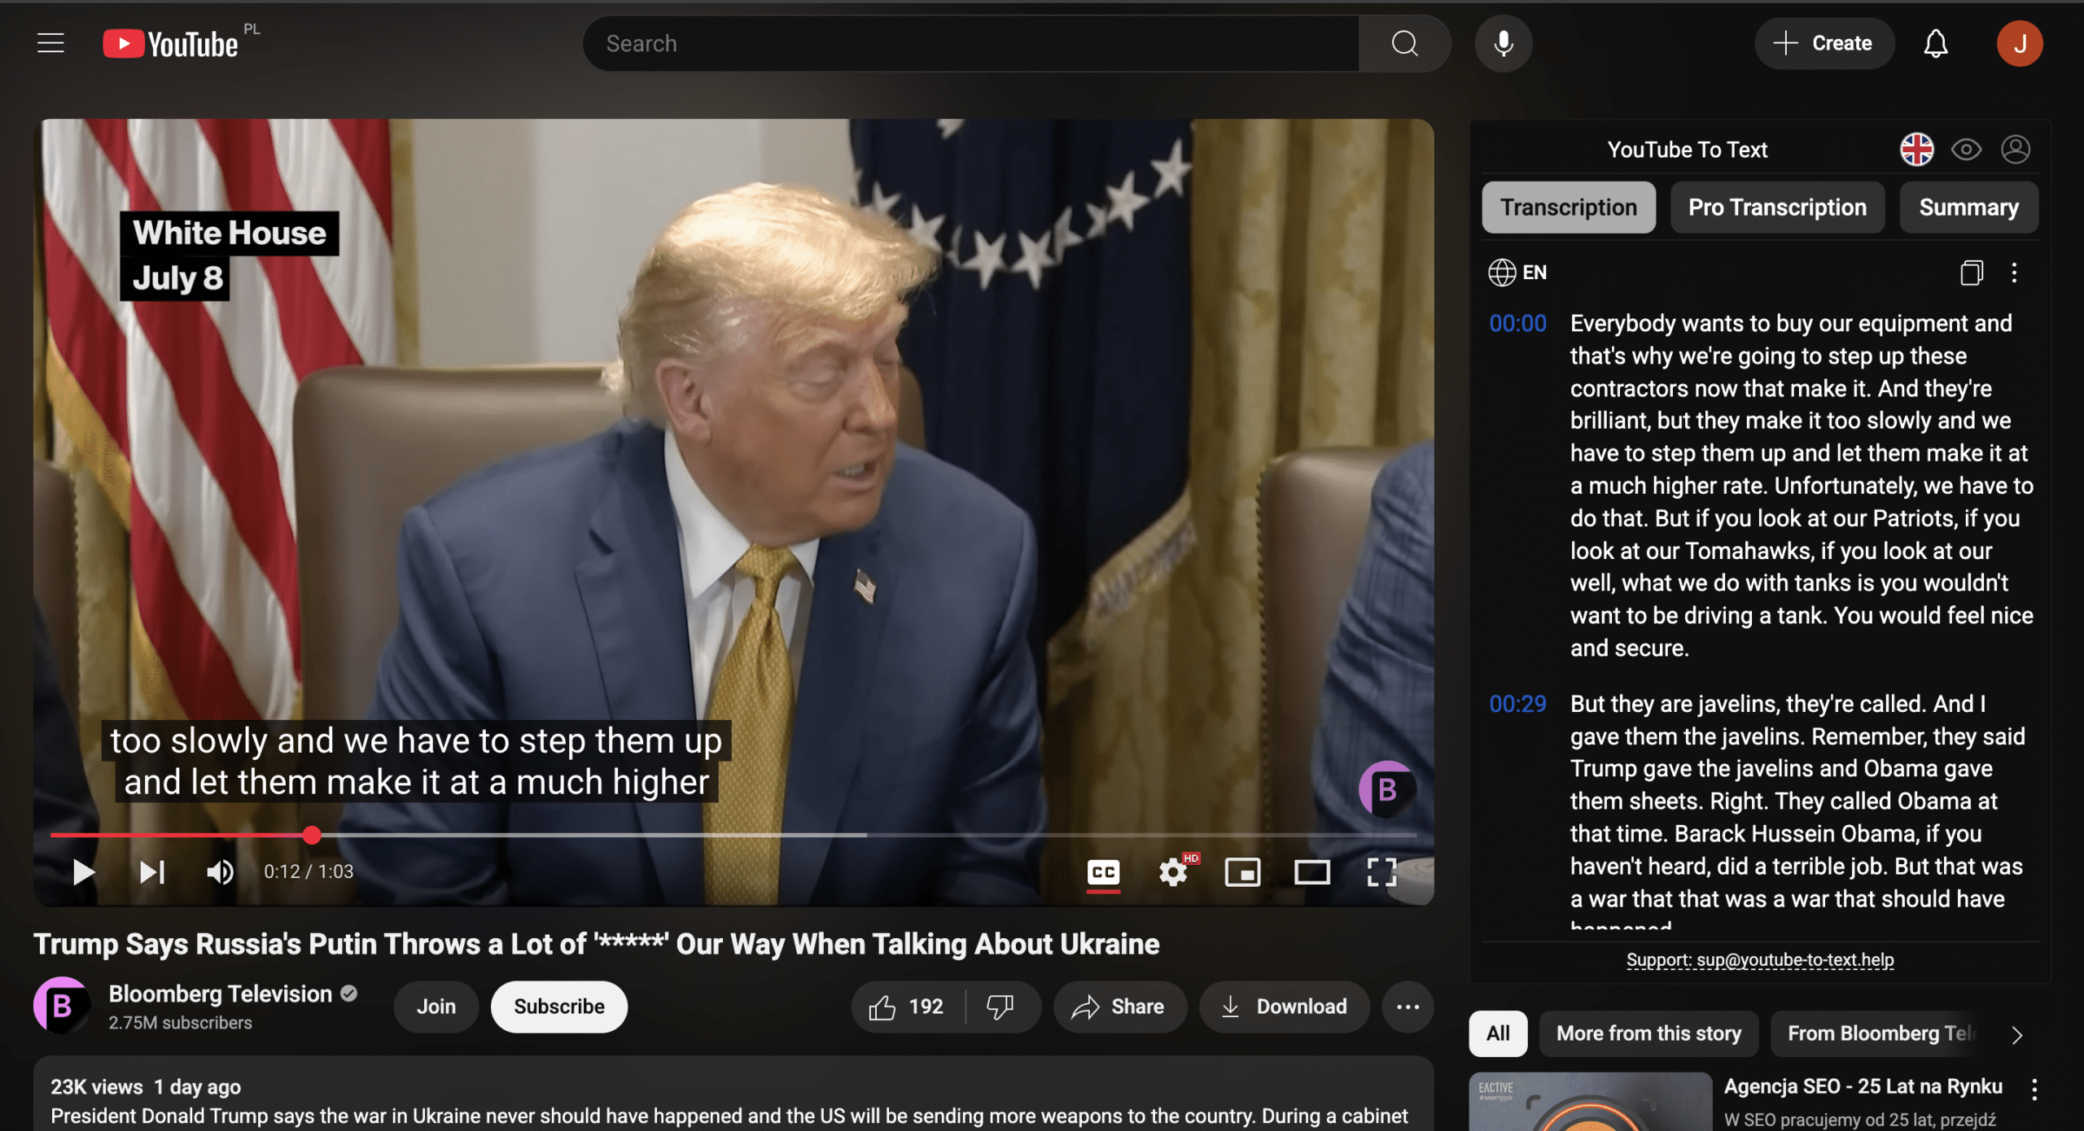Viewport: 2084px width, 1131px height.
Task: Click the 0:12 / 1:03 time display
Action: (x=309, y=871)
